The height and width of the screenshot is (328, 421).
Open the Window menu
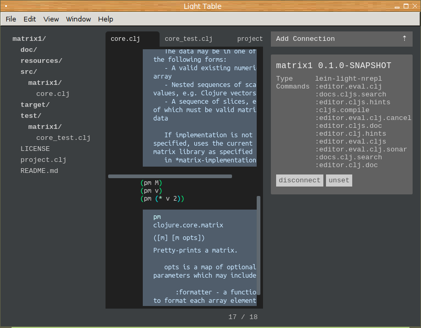tap(78, 19)
